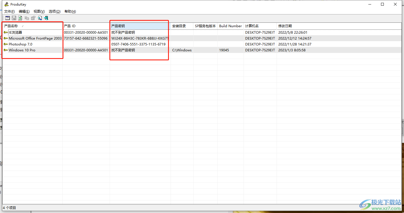This screenshot has height=213, width=404.
Task: Sort by the SP服务包版本 column header
Action: [205, 26]
